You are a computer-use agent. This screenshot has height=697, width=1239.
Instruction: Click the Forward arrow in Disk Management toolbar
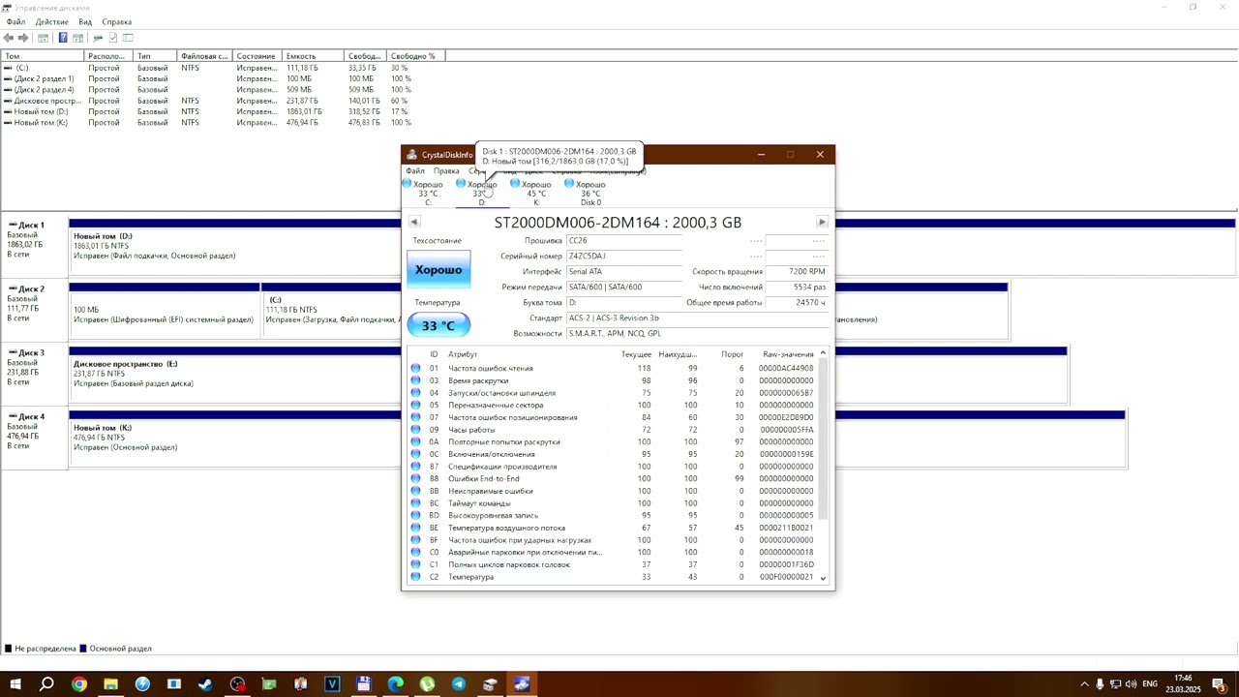tap(23, 38)
